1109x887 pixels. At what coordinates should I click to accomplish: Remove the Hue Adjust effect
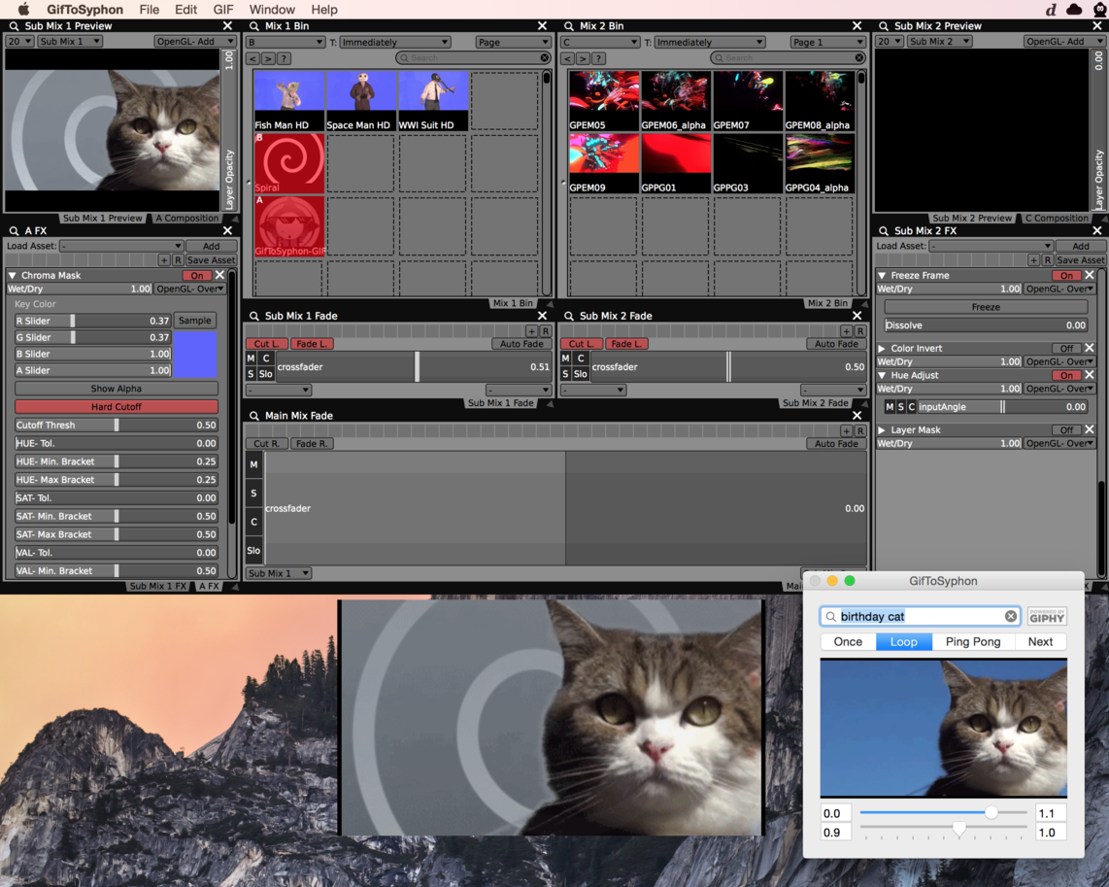pyautogui.click(x=1090, y=375)
